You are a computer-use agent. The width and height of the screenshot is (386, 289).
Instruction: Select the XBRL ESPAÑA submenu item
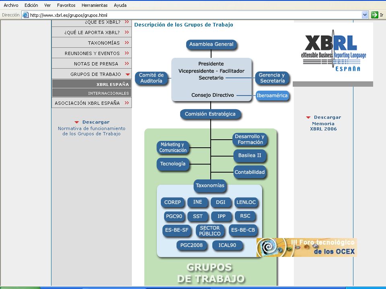[x=92, y=84]
